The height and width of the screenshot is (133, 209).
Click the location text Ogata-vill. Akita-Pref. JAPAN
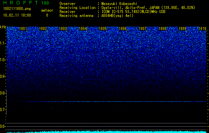pyautogui.click(x=130, y=8)
